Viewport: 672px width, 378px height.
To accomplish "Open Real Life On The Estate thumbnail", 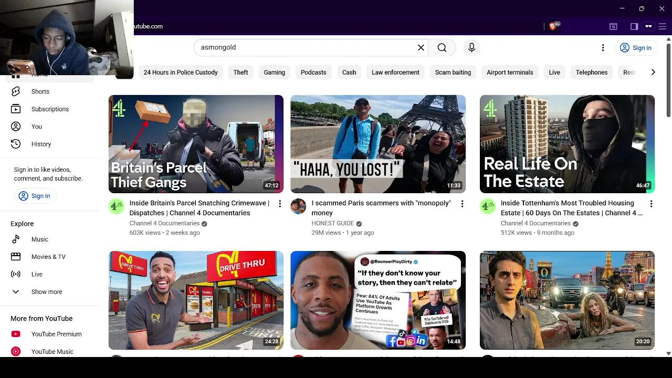I will [567, 144].
